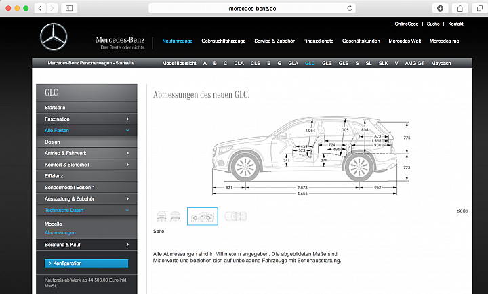Select the GLE model

pos(327,63)
